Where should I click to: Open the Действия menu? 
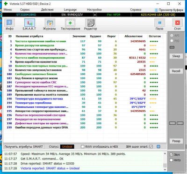click(47, 10)
